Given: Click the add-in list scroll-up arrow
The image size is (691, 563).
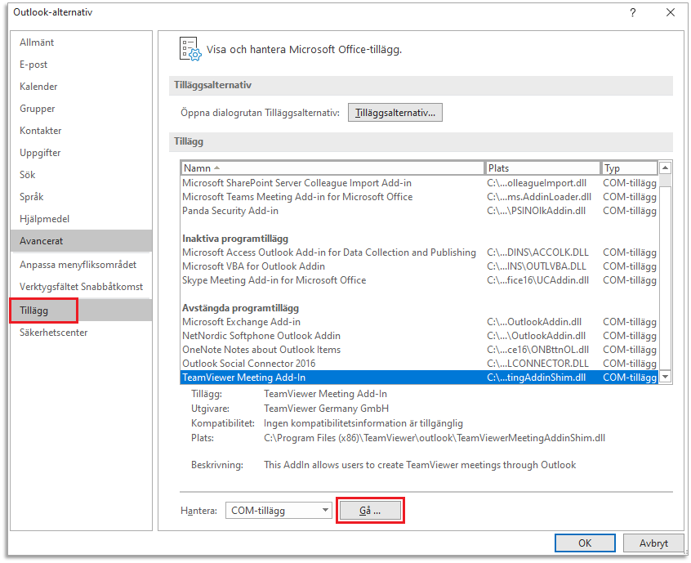Looking at the screenshot, I should point(666,168).
